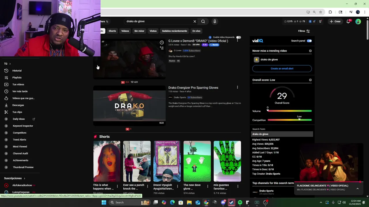369x207 pixels.
Task: Open the Drako Sports channel link under video
Action: (180, 97)
